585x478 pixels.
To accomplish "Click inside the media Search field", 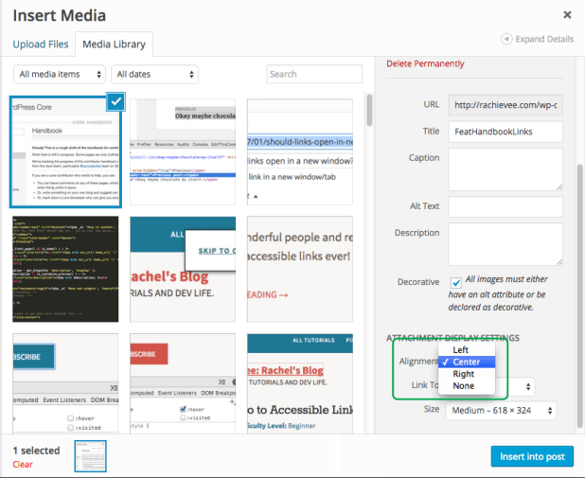I will pyautogui.click(x=313, y=74).
